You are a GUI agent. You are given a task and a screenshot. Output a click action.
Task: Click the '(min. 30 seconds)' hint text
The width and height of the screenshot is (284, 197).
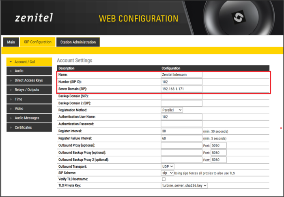coord(216,131)
